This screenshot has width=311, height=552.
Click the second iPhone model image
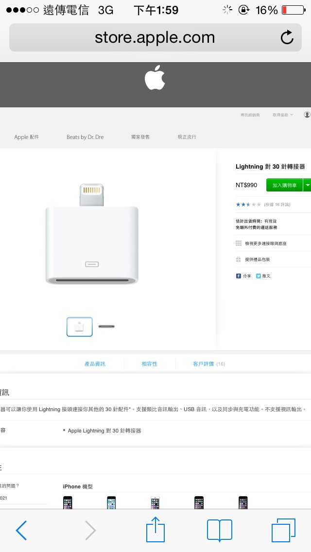click(x=111, y=502)
